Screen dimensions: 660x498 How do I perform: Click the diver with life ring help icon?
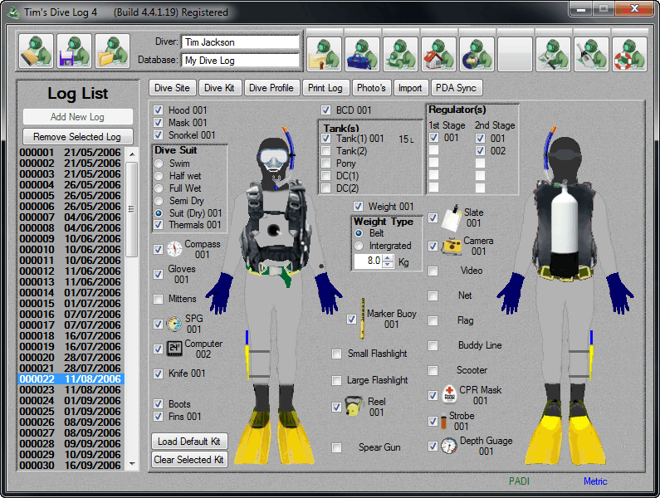click(x=629, y=54)
